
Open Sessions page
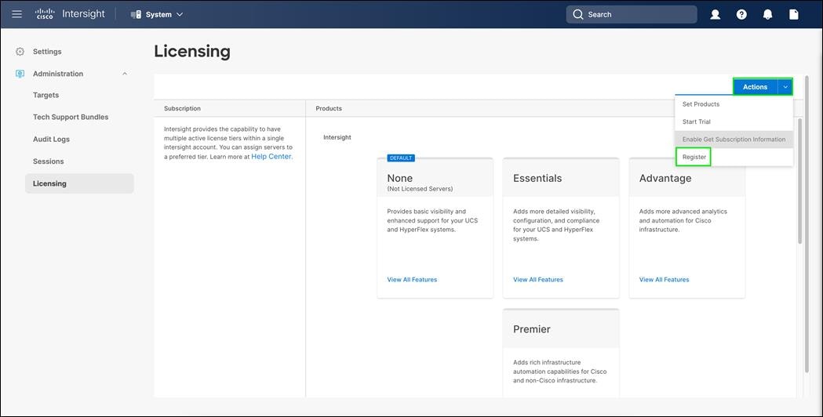click(x=49, y=161)
